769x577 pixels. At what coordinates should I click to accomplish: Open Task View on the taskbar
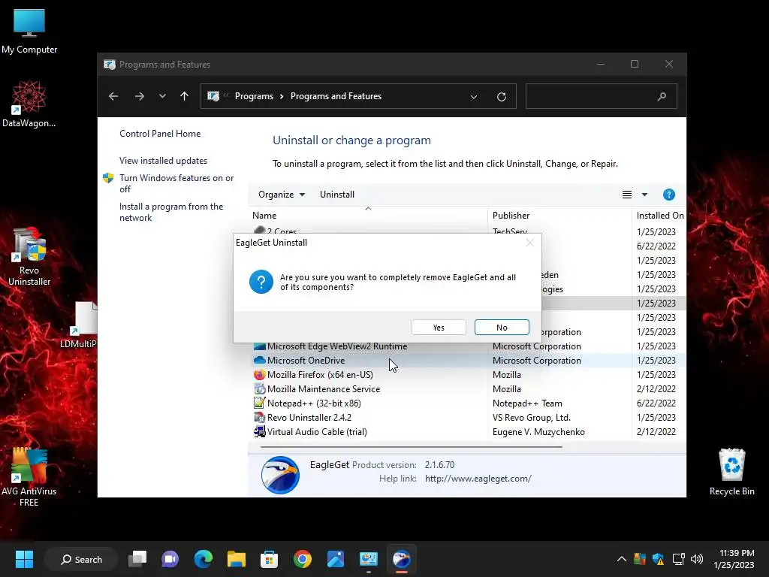click(x=137, y=559)
